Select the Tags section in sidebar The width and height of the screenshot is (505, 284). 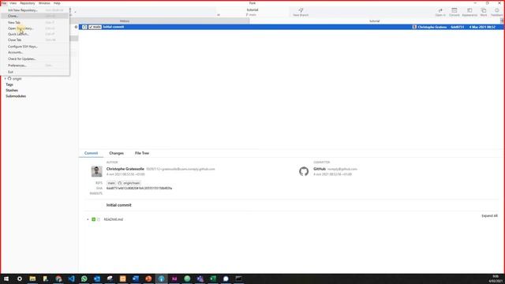pos(9,84)
